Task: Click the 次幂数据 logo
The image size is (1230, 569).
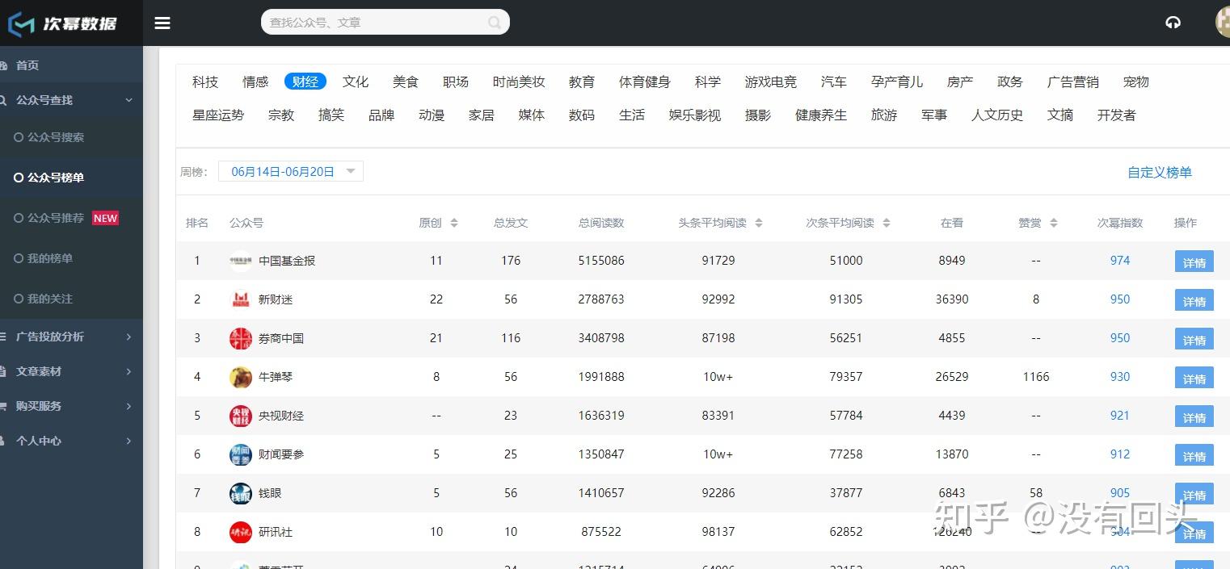Action: click(63, 23)
